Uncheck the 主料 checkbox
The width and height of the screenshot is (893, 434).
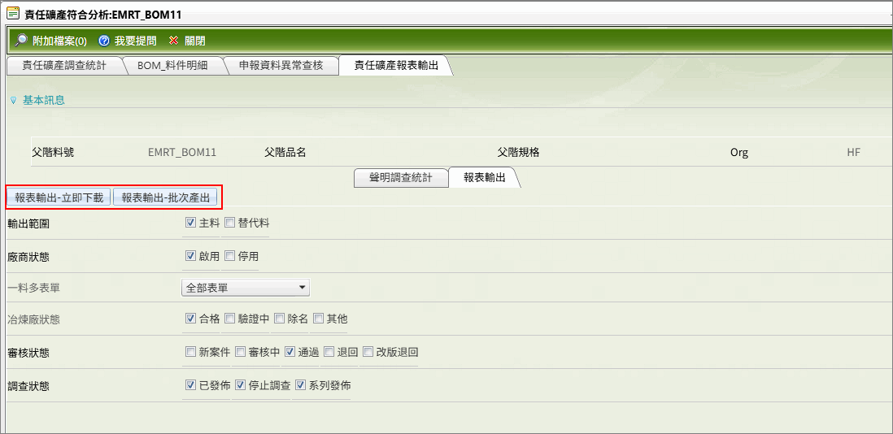[191, 223]
